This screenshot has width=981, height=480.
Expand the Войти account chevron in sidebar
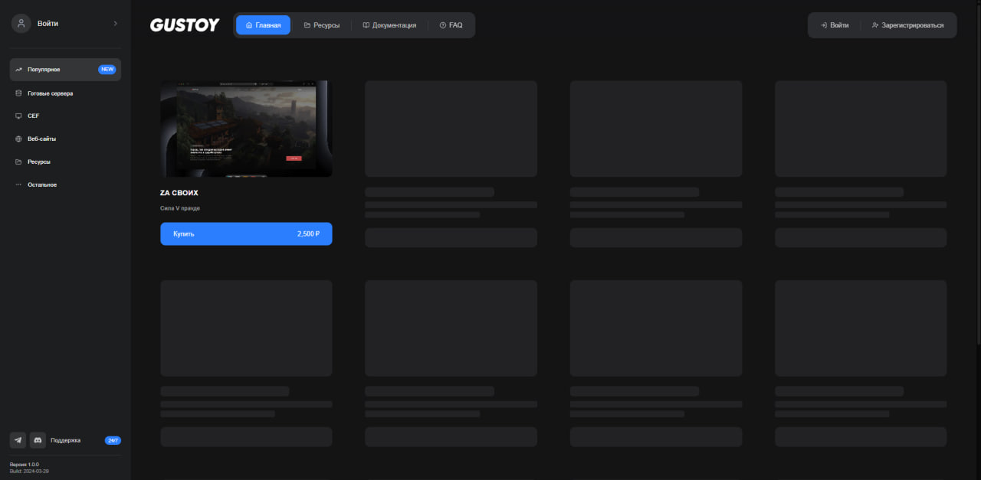pos(115,24)
